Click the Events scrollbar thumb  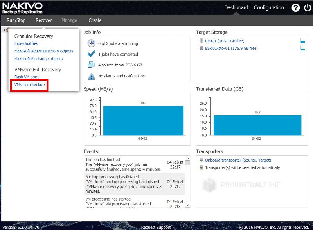tap(187, 163)
